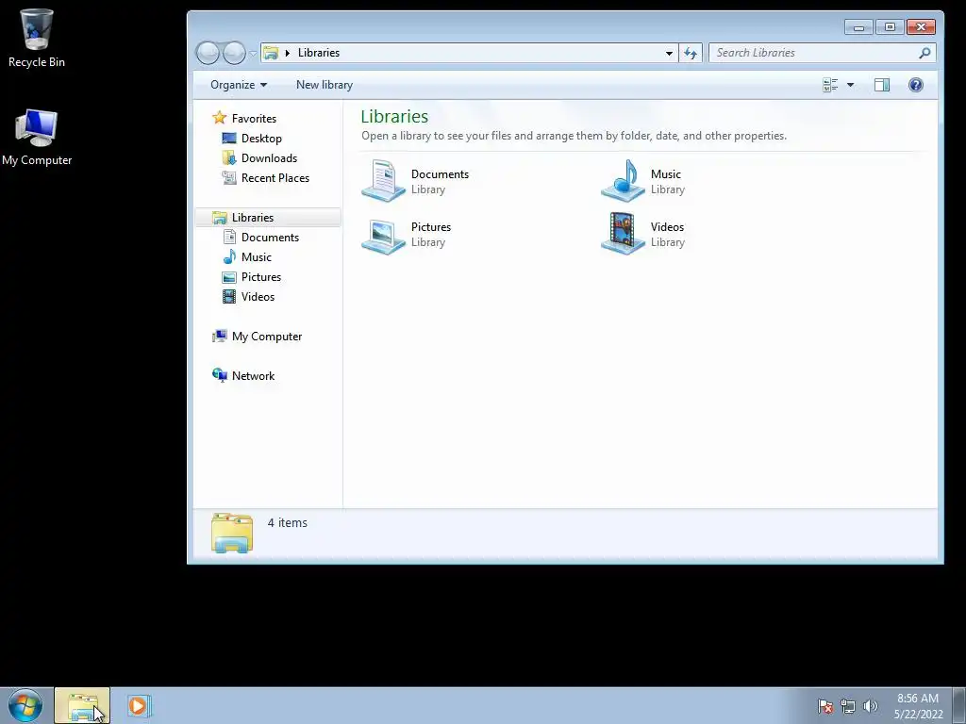Click the network icon in system tray
The image size is (966, 724).
(x=848, y=706)
